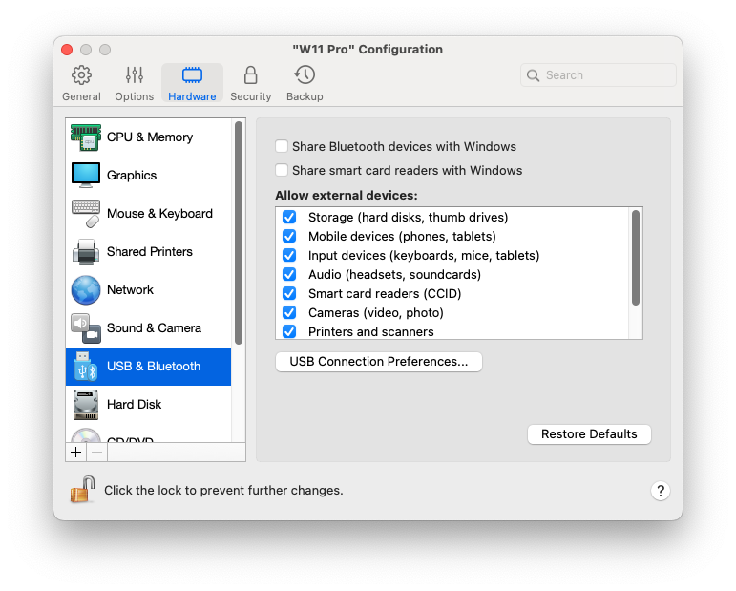
Task: Open Mouse & Keyboard settings icon
Action: (86, 214)
